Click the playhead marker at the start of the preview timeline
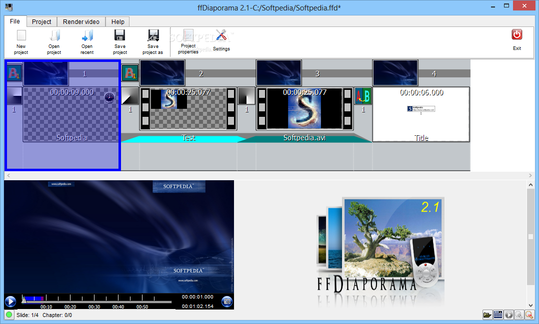Viewport: 539px width, 324px height. (x=24, y=301)
